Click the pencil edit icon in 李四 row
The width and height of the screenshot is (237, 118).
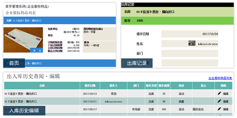click(x=219, y=94)
